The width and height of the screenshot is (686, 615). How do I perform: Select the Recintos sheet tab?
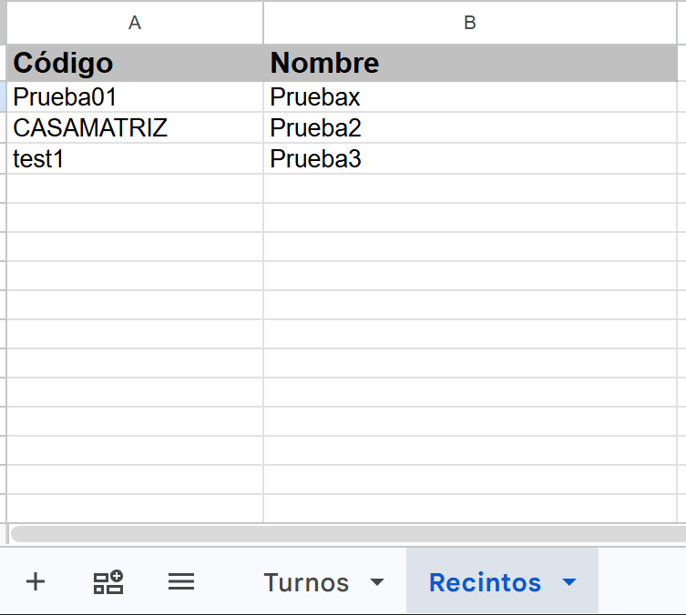[x=485, y=582]
